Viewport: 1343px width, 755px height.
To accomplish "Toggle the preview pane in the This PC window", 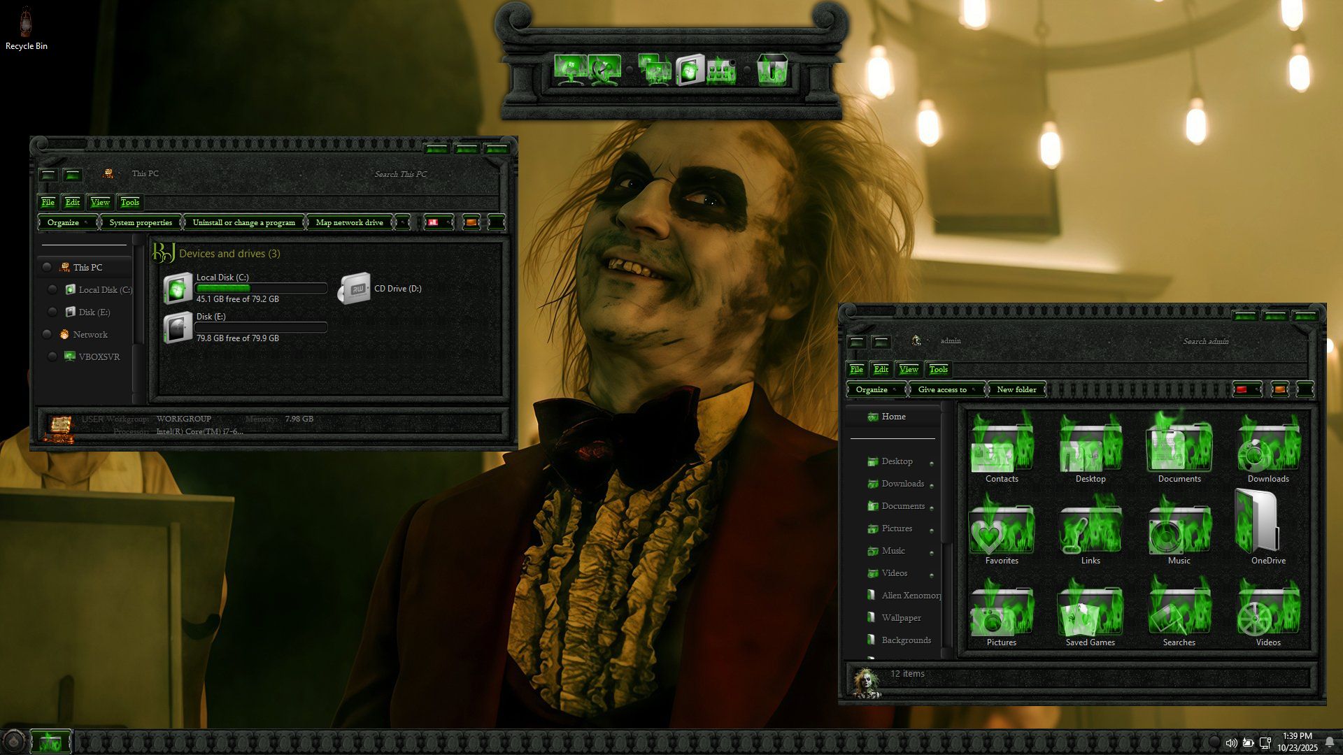I will click(471, 222).
